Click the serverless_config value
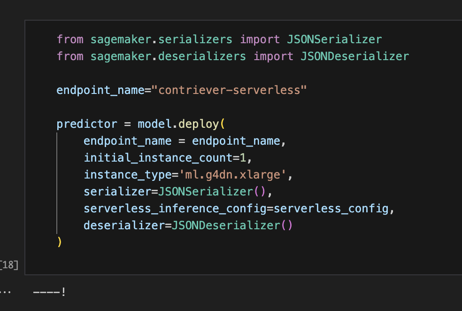This screenshot has height=311, width=462. click(x=331, y=209)
